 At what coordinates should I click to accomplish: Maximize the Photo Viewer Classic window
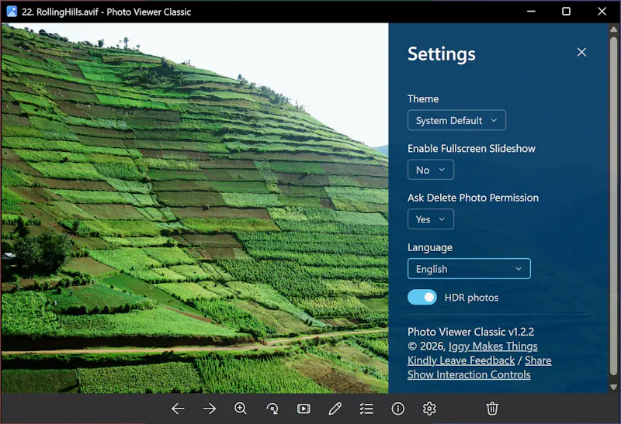[x=567, y=12]
